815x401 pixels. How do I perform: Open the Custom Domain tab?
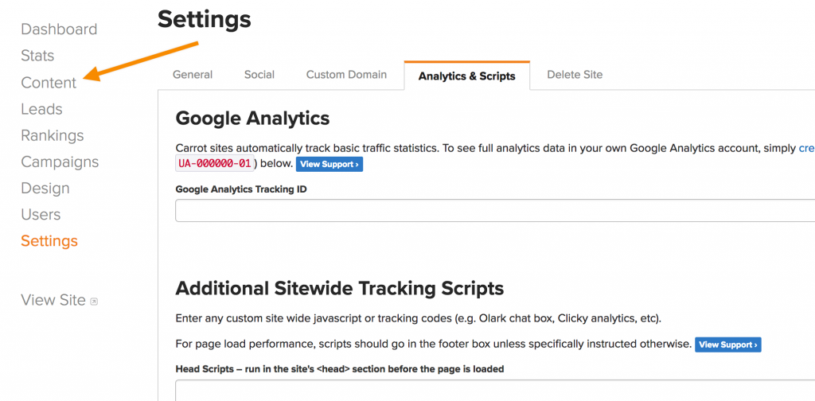[x=346, y=75]
